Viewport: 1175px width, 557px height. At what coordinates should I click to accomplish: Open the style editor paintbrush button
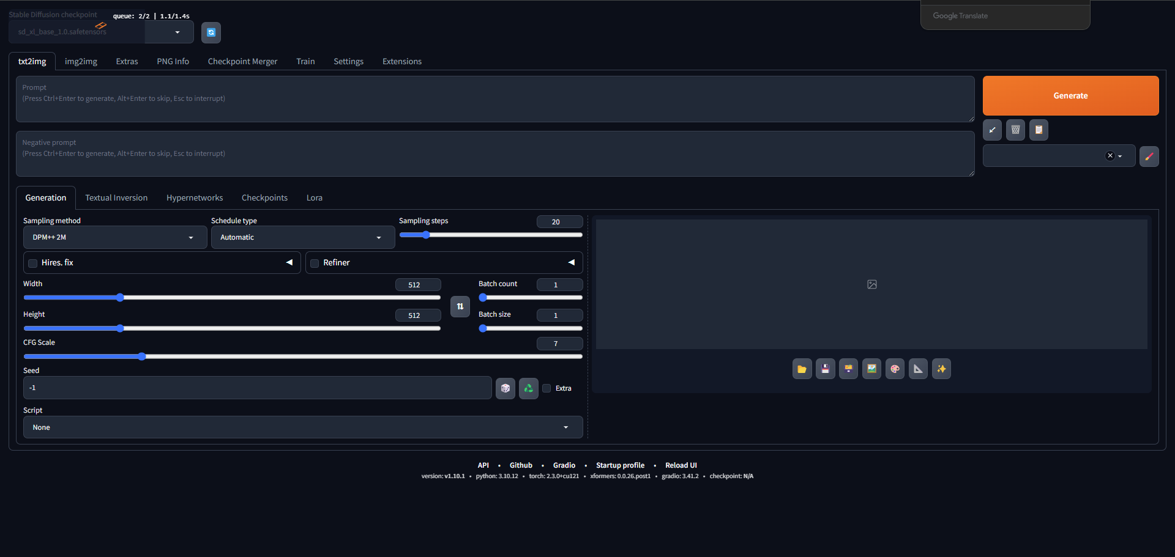point(1149,156)
